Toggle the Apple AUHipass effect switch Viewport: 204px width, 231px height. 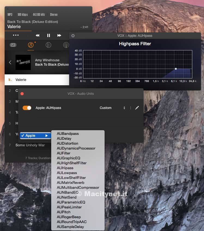tap(27, 108)
